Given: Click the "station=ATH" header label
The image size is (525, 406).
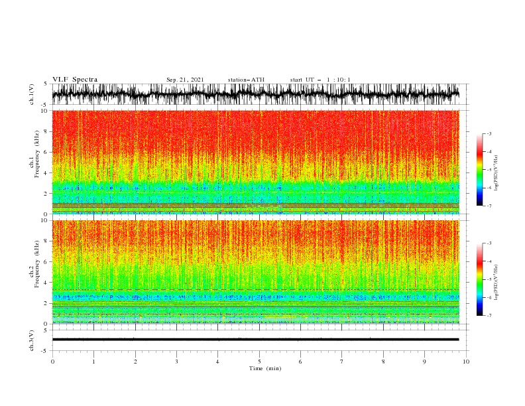Looking at the screenshot, I should point(246,80).
